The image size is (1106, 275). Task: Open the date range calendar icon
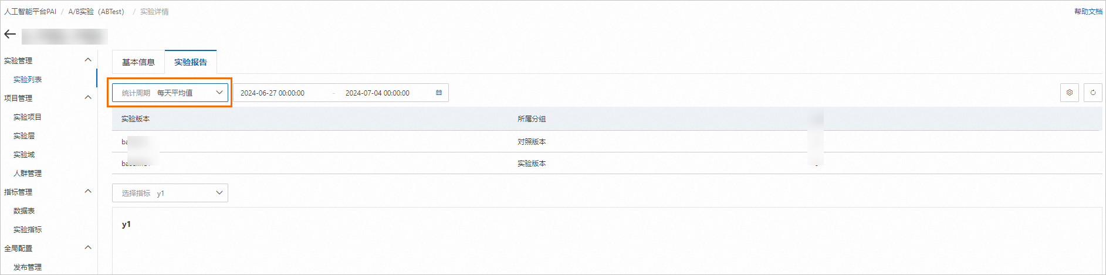[x=439, y=93]
